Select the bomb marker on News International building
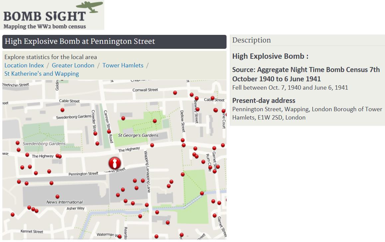 click(x=57, y=197)
